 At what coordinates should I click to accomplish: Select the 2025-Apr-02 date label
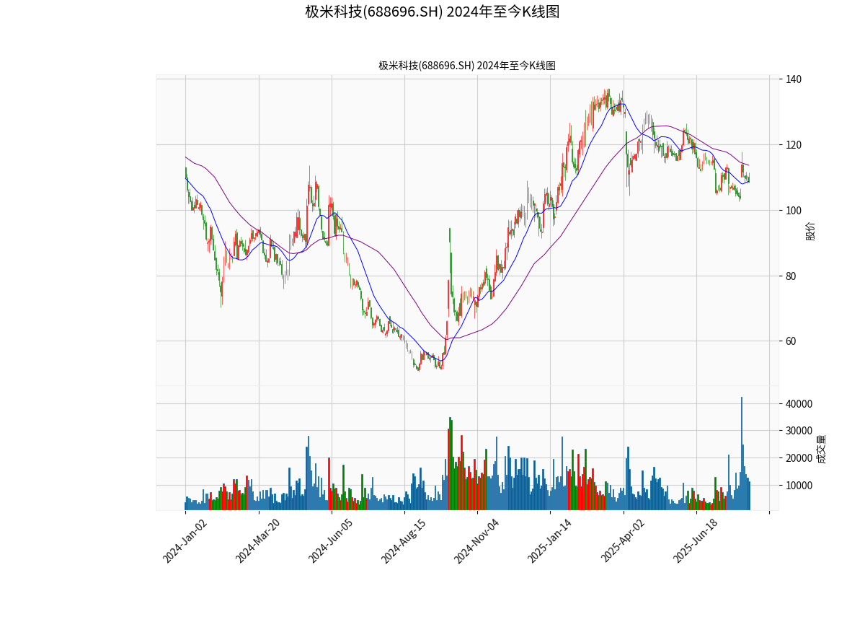point(622,540)
